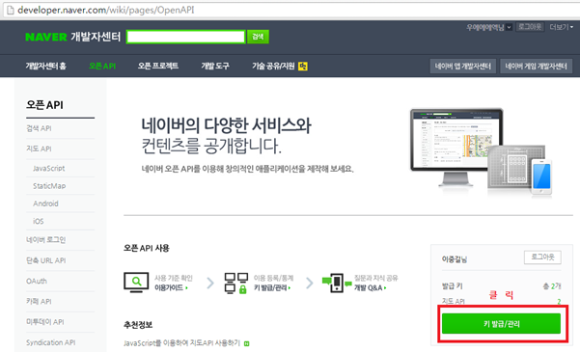This screenshot has height=352, width=580.
Task: Click the phone with speech bubbles icon
Action: pyautogui.click(x=337, y=283)
